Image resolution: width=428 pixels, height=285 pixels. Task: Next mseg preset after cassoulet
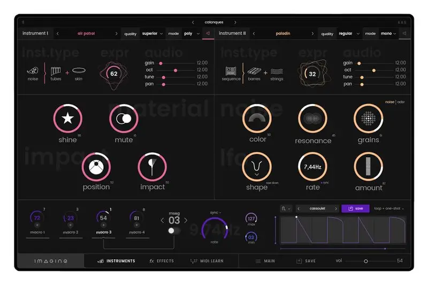pos(336,209)
